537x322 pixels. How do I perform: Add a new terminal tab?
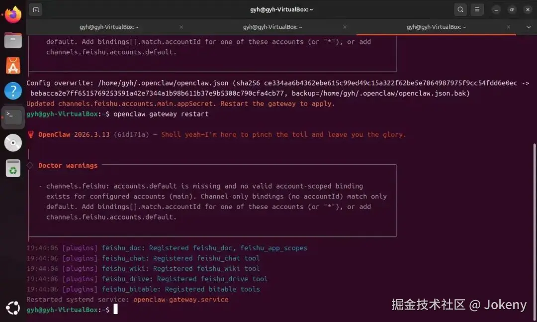36,9
